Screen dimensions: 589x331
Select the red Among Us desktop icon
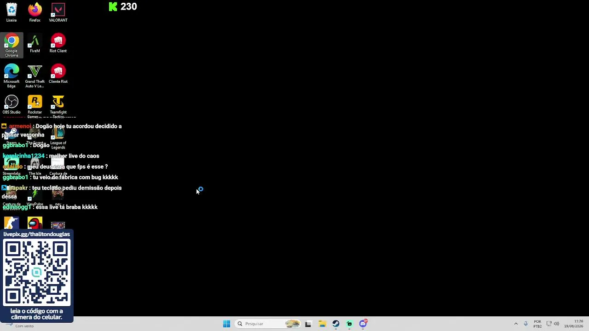pyautogui.click(x=35, y=223)
